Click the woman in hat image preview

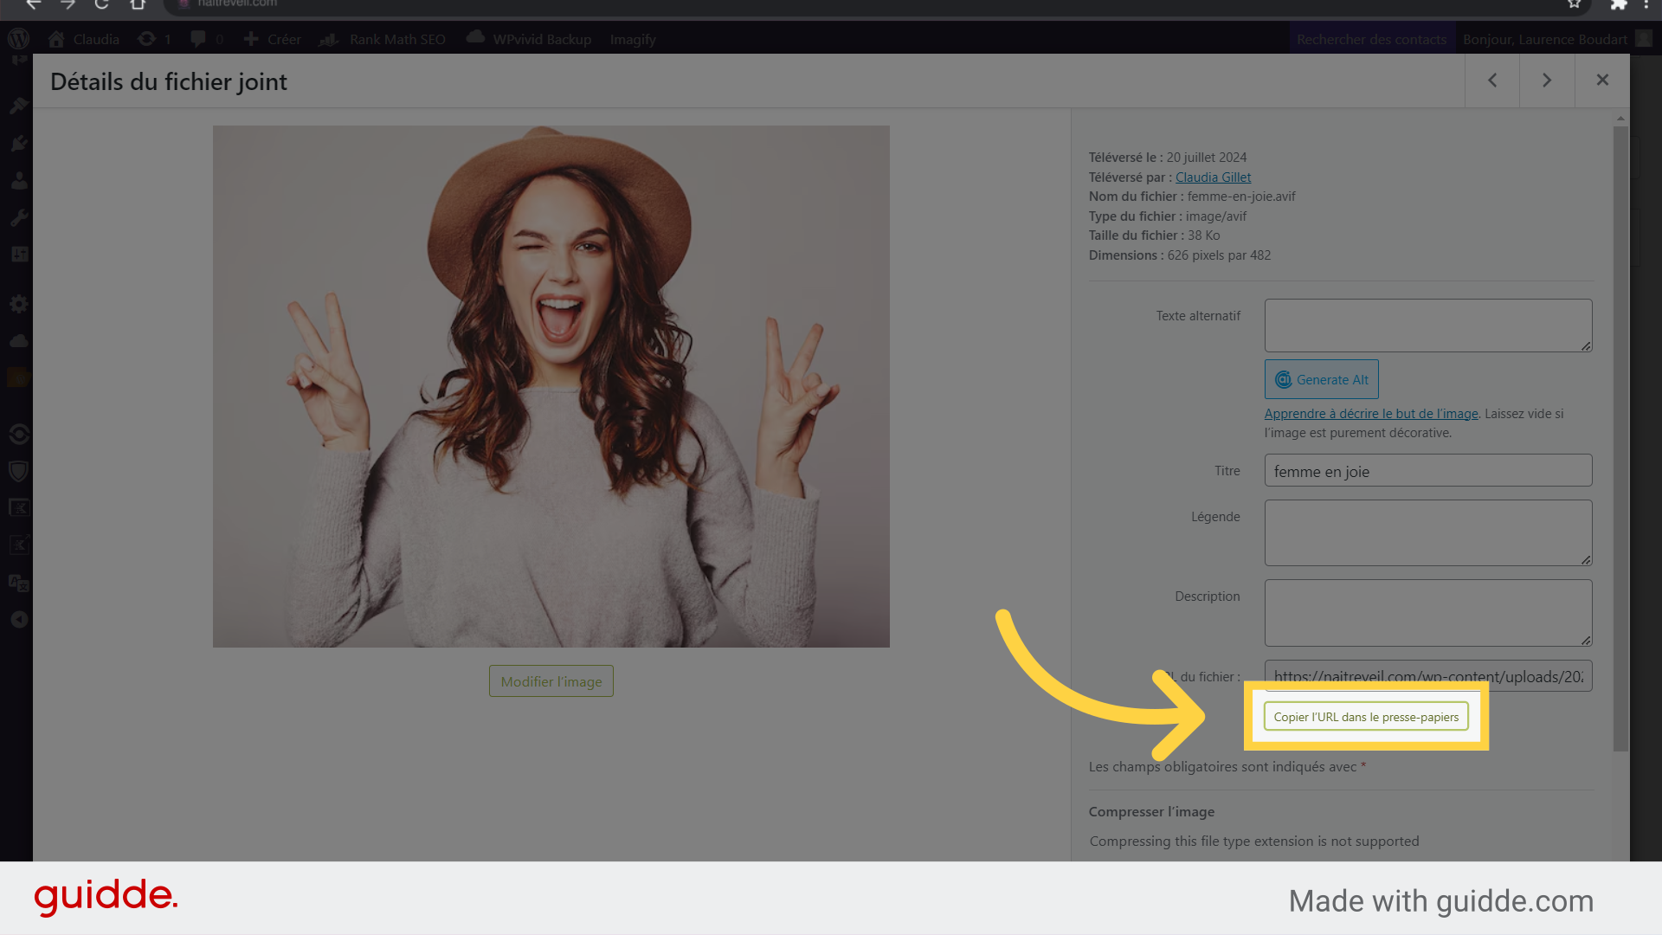pos(551,386)
